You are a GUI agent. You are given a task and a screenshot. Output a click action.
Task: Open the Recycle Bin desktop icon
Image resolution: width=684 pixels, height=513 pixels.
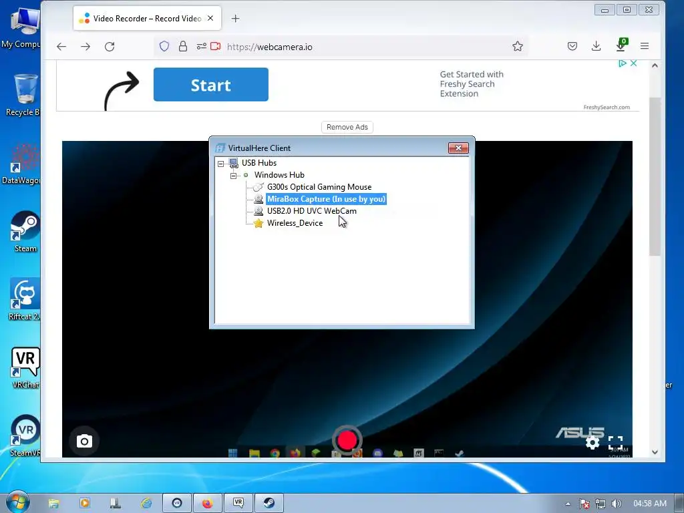tap(25, 95)
